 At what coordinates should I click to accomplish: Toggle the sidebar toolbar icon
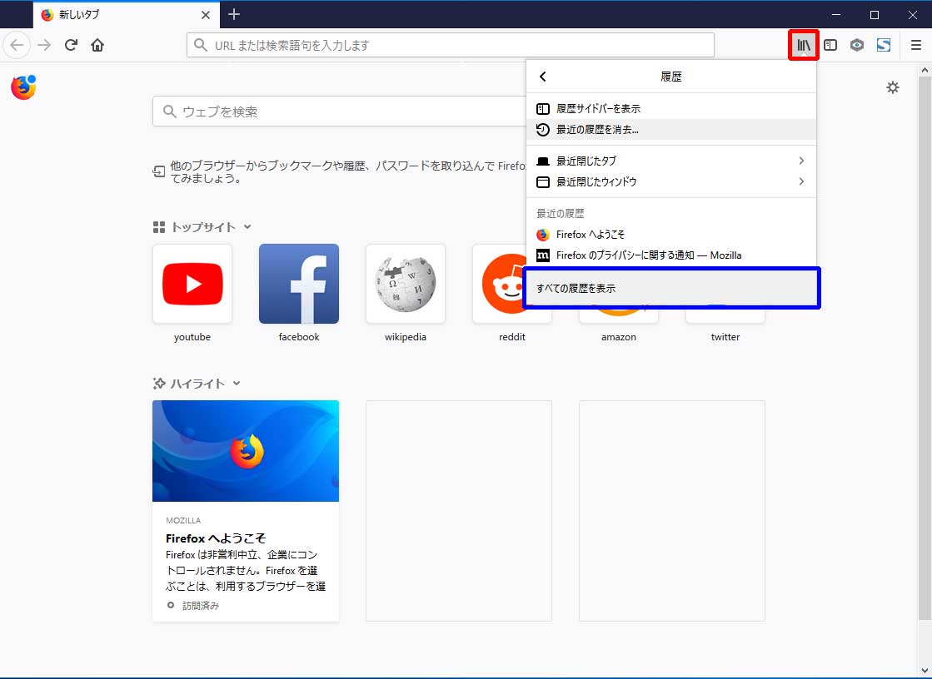click(x=830, y=45)
